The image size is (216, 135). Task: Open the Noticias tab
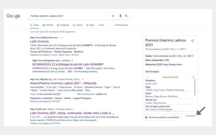48,25
